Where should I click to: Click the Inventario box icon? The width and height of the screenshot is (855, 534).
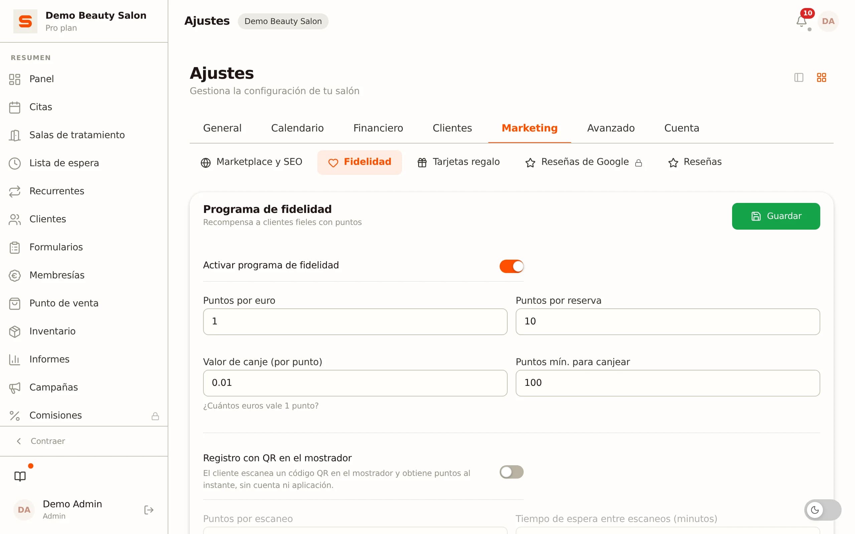pyautogui.click(x=14, y=331)
